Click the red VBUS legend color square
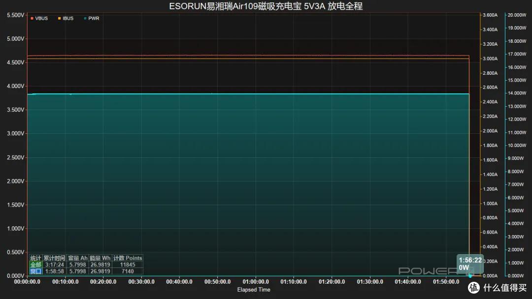The image size is (532, 299). pos(32,18)
